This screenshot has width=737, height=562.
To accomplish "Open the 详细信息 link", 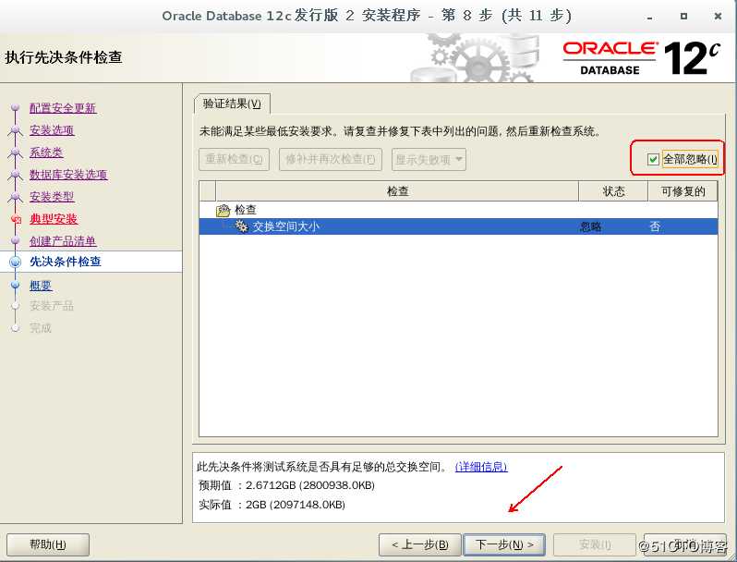I will (x=481, y=467).
